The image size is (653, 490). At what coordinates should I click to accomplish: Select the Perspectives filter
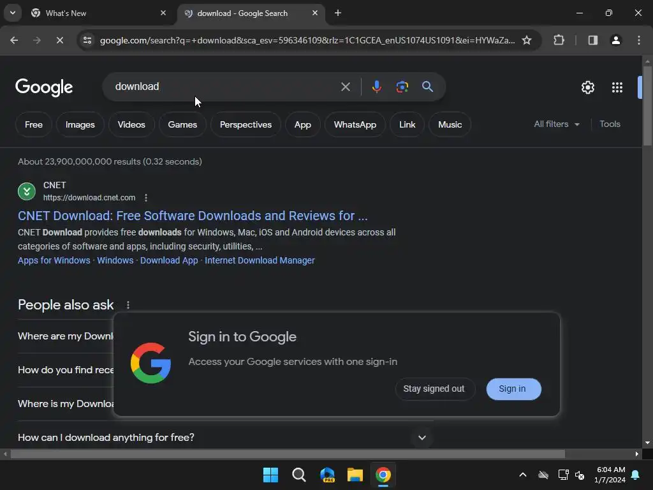coord(246,124)
